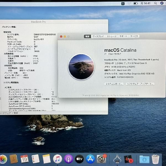The width and height of the screenshot is (166, 166).
Task: Launch the Music app from the Dock
Action: pyautogui.click(x=58, y=159)
